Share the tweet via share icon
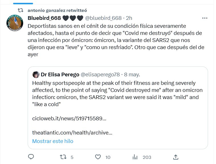Image resolution: width=216 pixels, height=164 pixels. pyautogui.click(x=176, y=157)
